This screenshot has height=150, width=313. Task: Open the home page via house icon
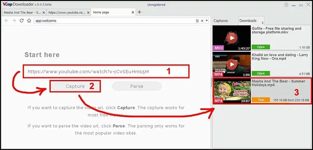click(29, 20)
